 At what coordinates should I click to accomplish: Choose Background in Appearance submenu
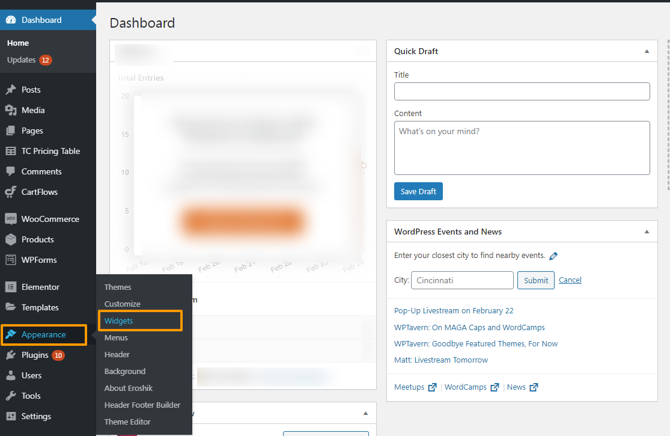coord(125,372)
